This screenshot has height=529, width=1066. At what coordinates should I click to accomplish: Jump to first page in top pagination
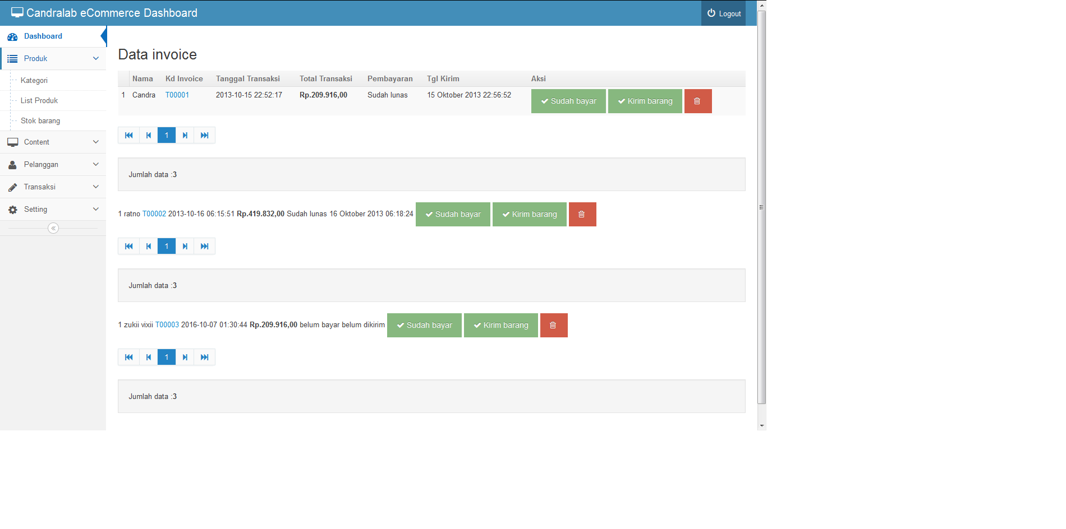pos(128,136)
